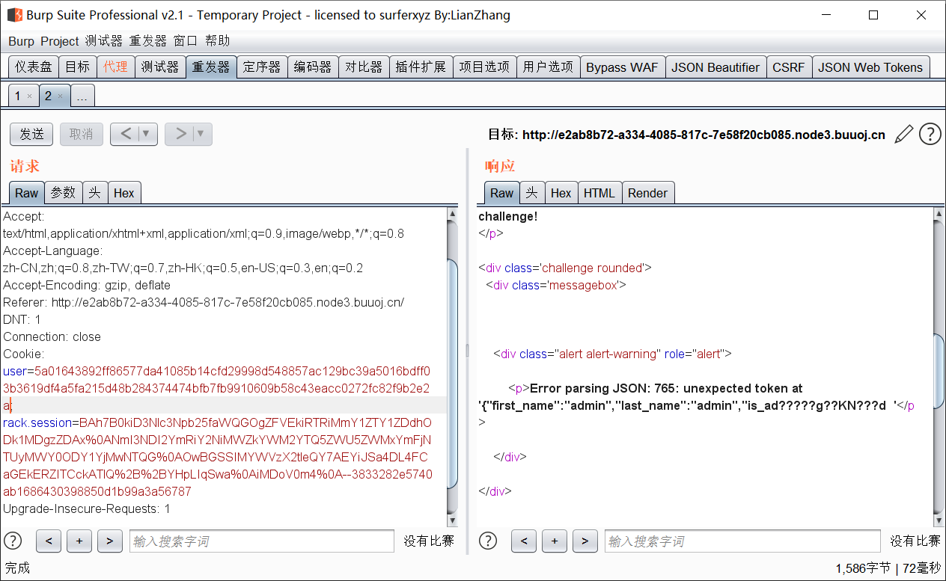Go to previous match in response search
The image size is (946, 581).
523,541
